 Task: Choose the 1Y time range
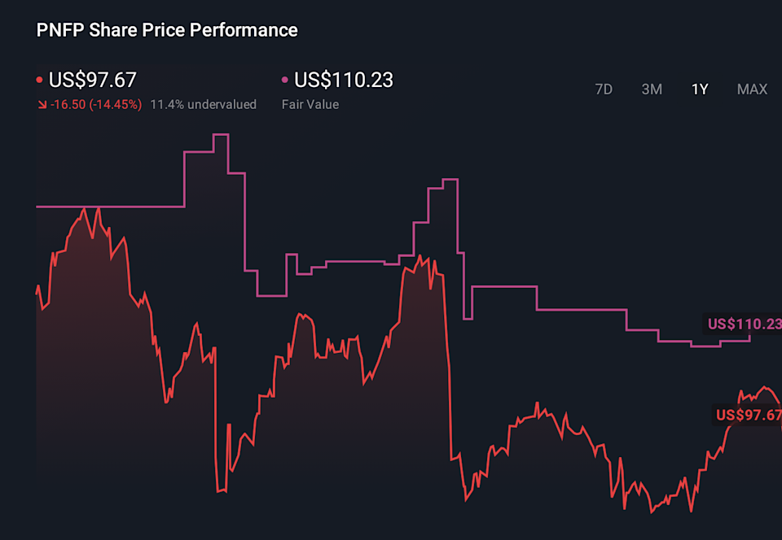[700, 89]
